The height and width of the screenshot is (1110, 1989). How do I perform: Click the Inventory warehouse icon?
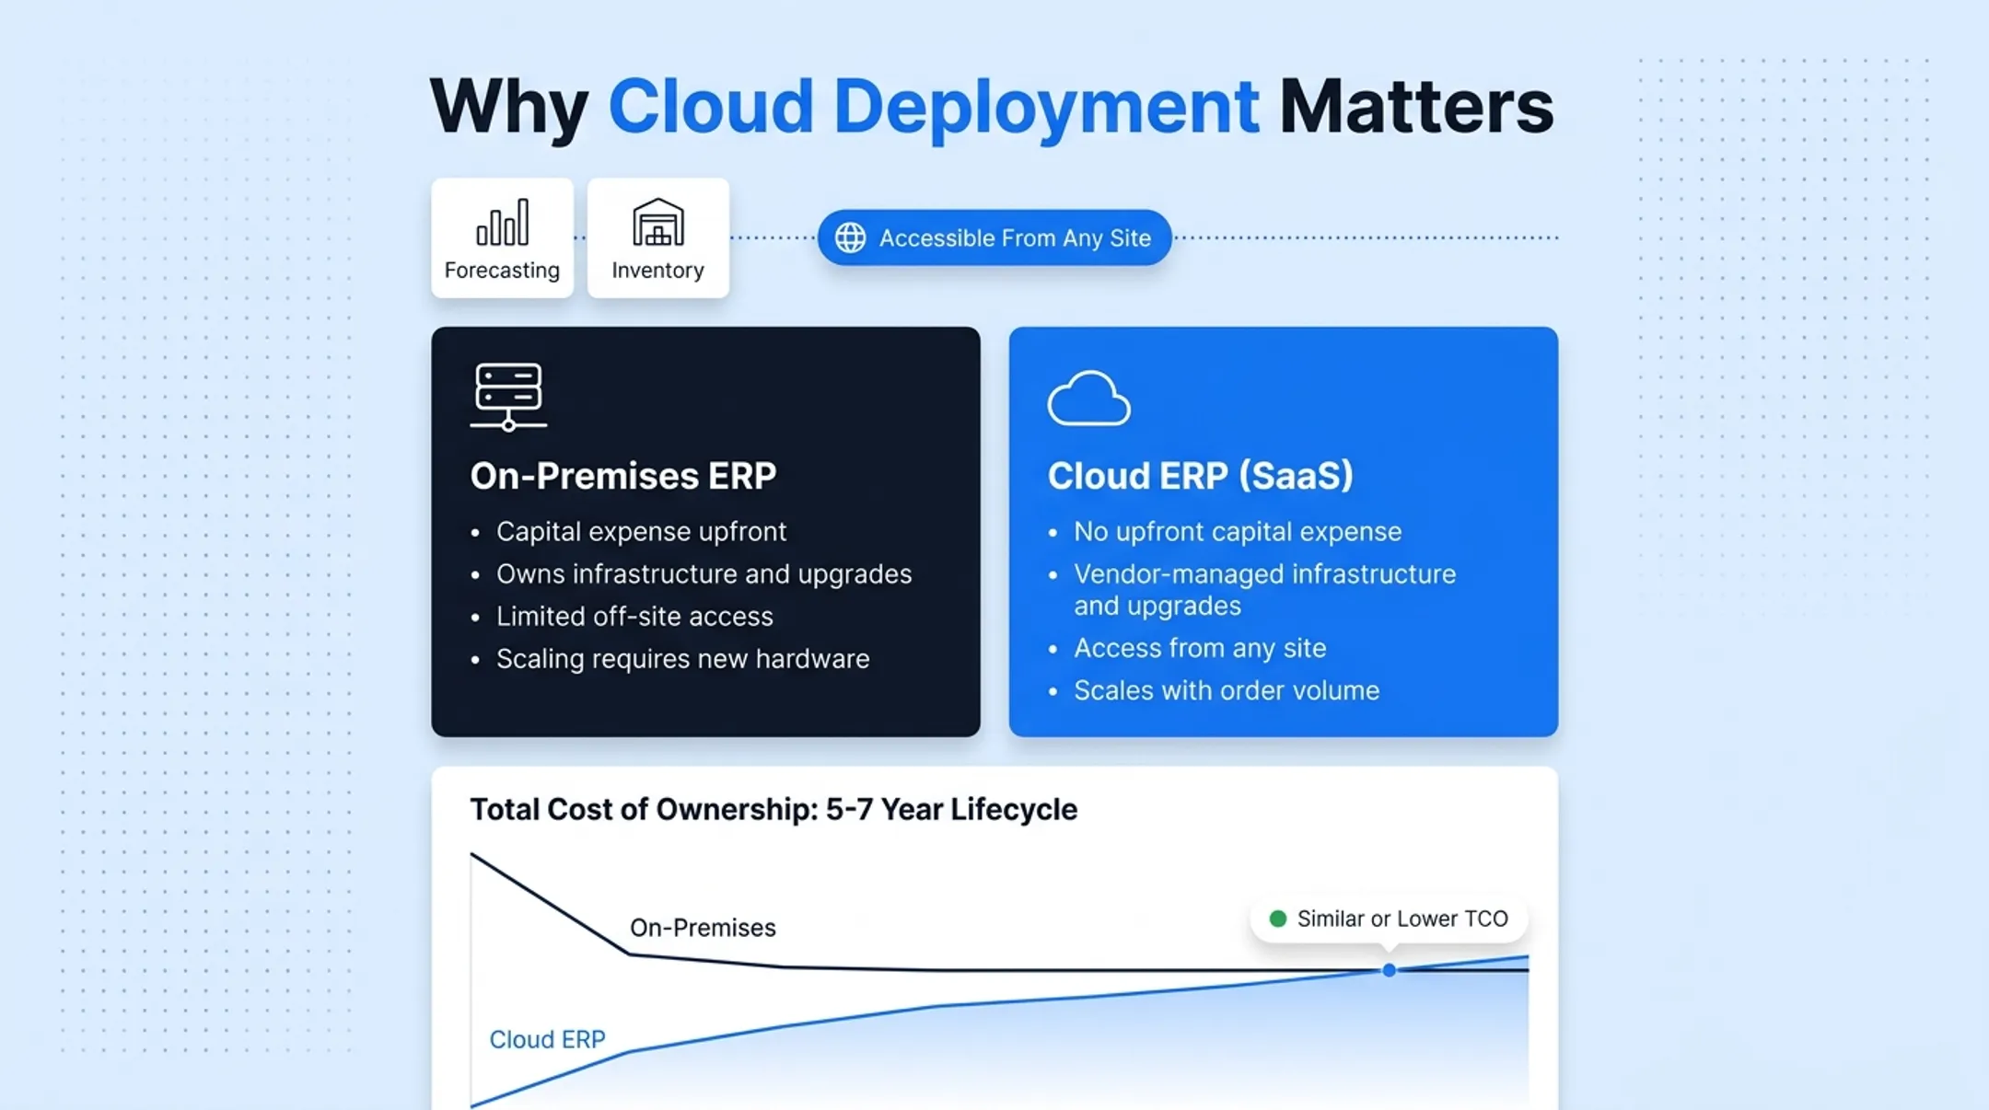tap(657, 222)
